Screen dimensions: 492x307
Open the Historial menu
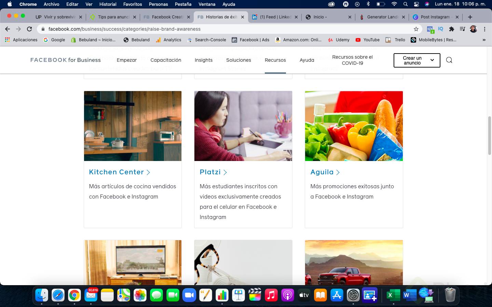pyautogui.click(x=108, y=4)
